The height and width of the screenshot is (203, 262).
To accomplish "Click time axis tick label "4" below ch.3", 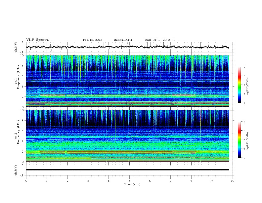I will (109, 181).
